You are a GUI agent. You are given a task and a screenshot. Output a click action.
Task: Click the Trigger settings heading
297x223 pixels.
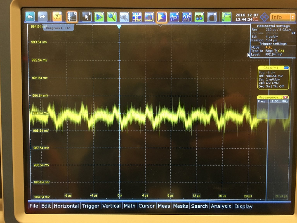(273, 44)
